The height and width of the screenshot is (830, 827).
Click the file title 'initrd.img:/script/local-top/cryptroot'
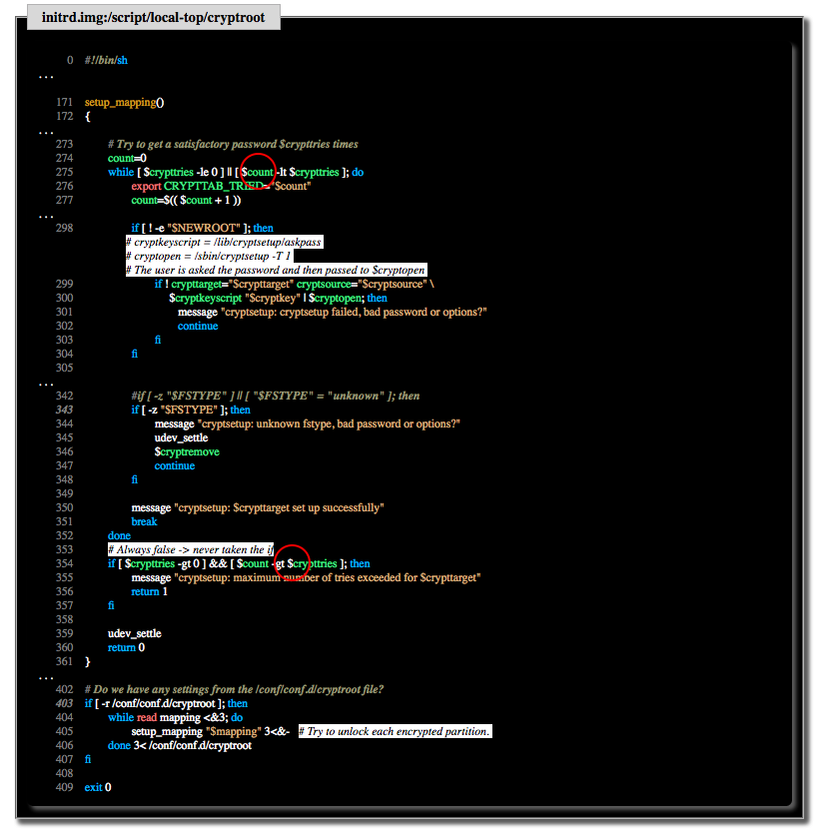[153, 17]
